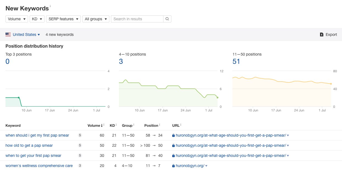Click the Group column header
Screen dimensions: 342x170
point(127,125)
